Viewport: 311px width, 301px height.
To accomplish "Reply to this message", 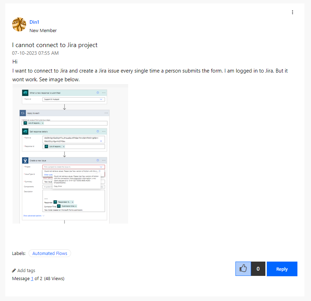I will tap(282, 269).
